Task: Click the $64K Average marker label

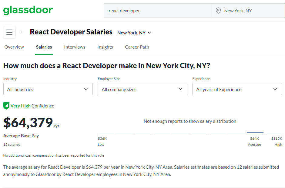Action: (254, 141)
